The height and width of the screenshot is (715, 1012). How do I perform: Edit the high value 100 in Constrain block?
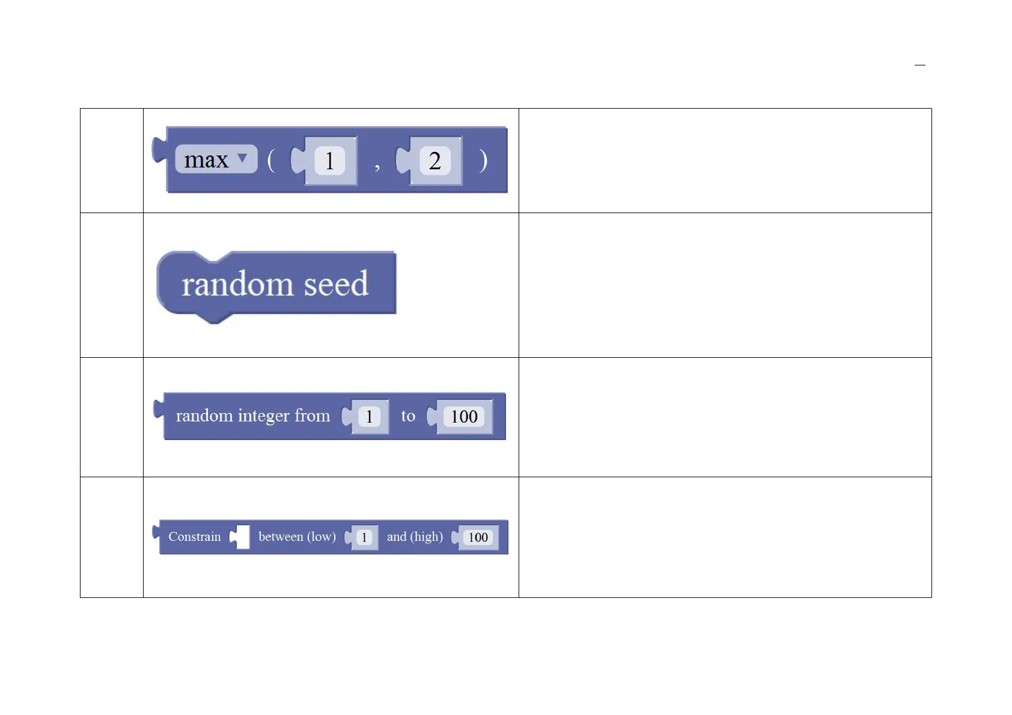478,537
